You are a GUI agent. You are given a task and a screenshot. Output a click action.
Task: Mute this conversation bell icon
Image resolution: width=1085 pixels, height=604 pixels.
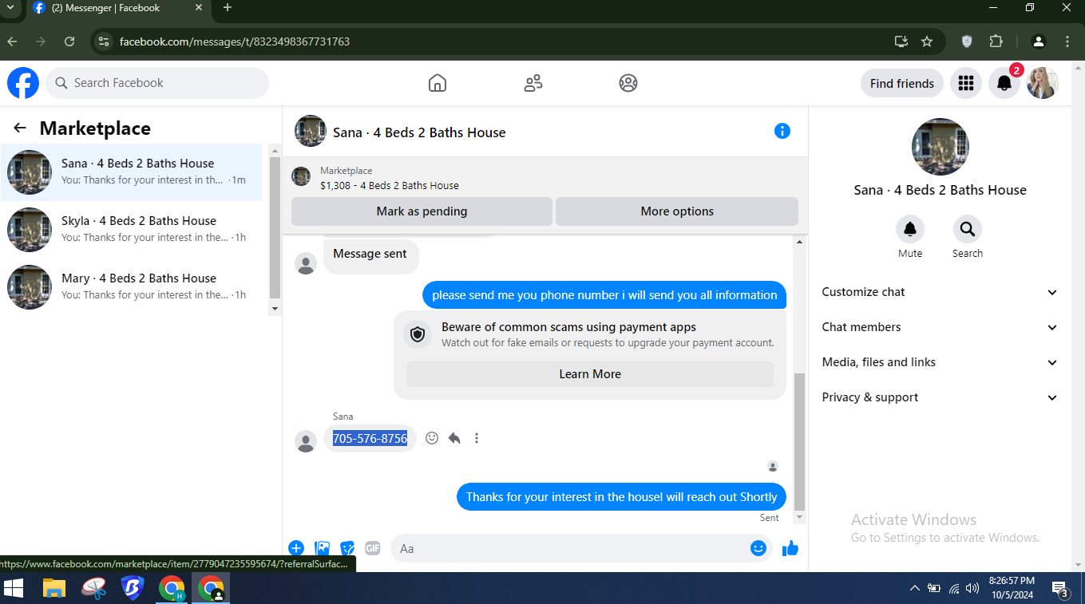point(910,230)
